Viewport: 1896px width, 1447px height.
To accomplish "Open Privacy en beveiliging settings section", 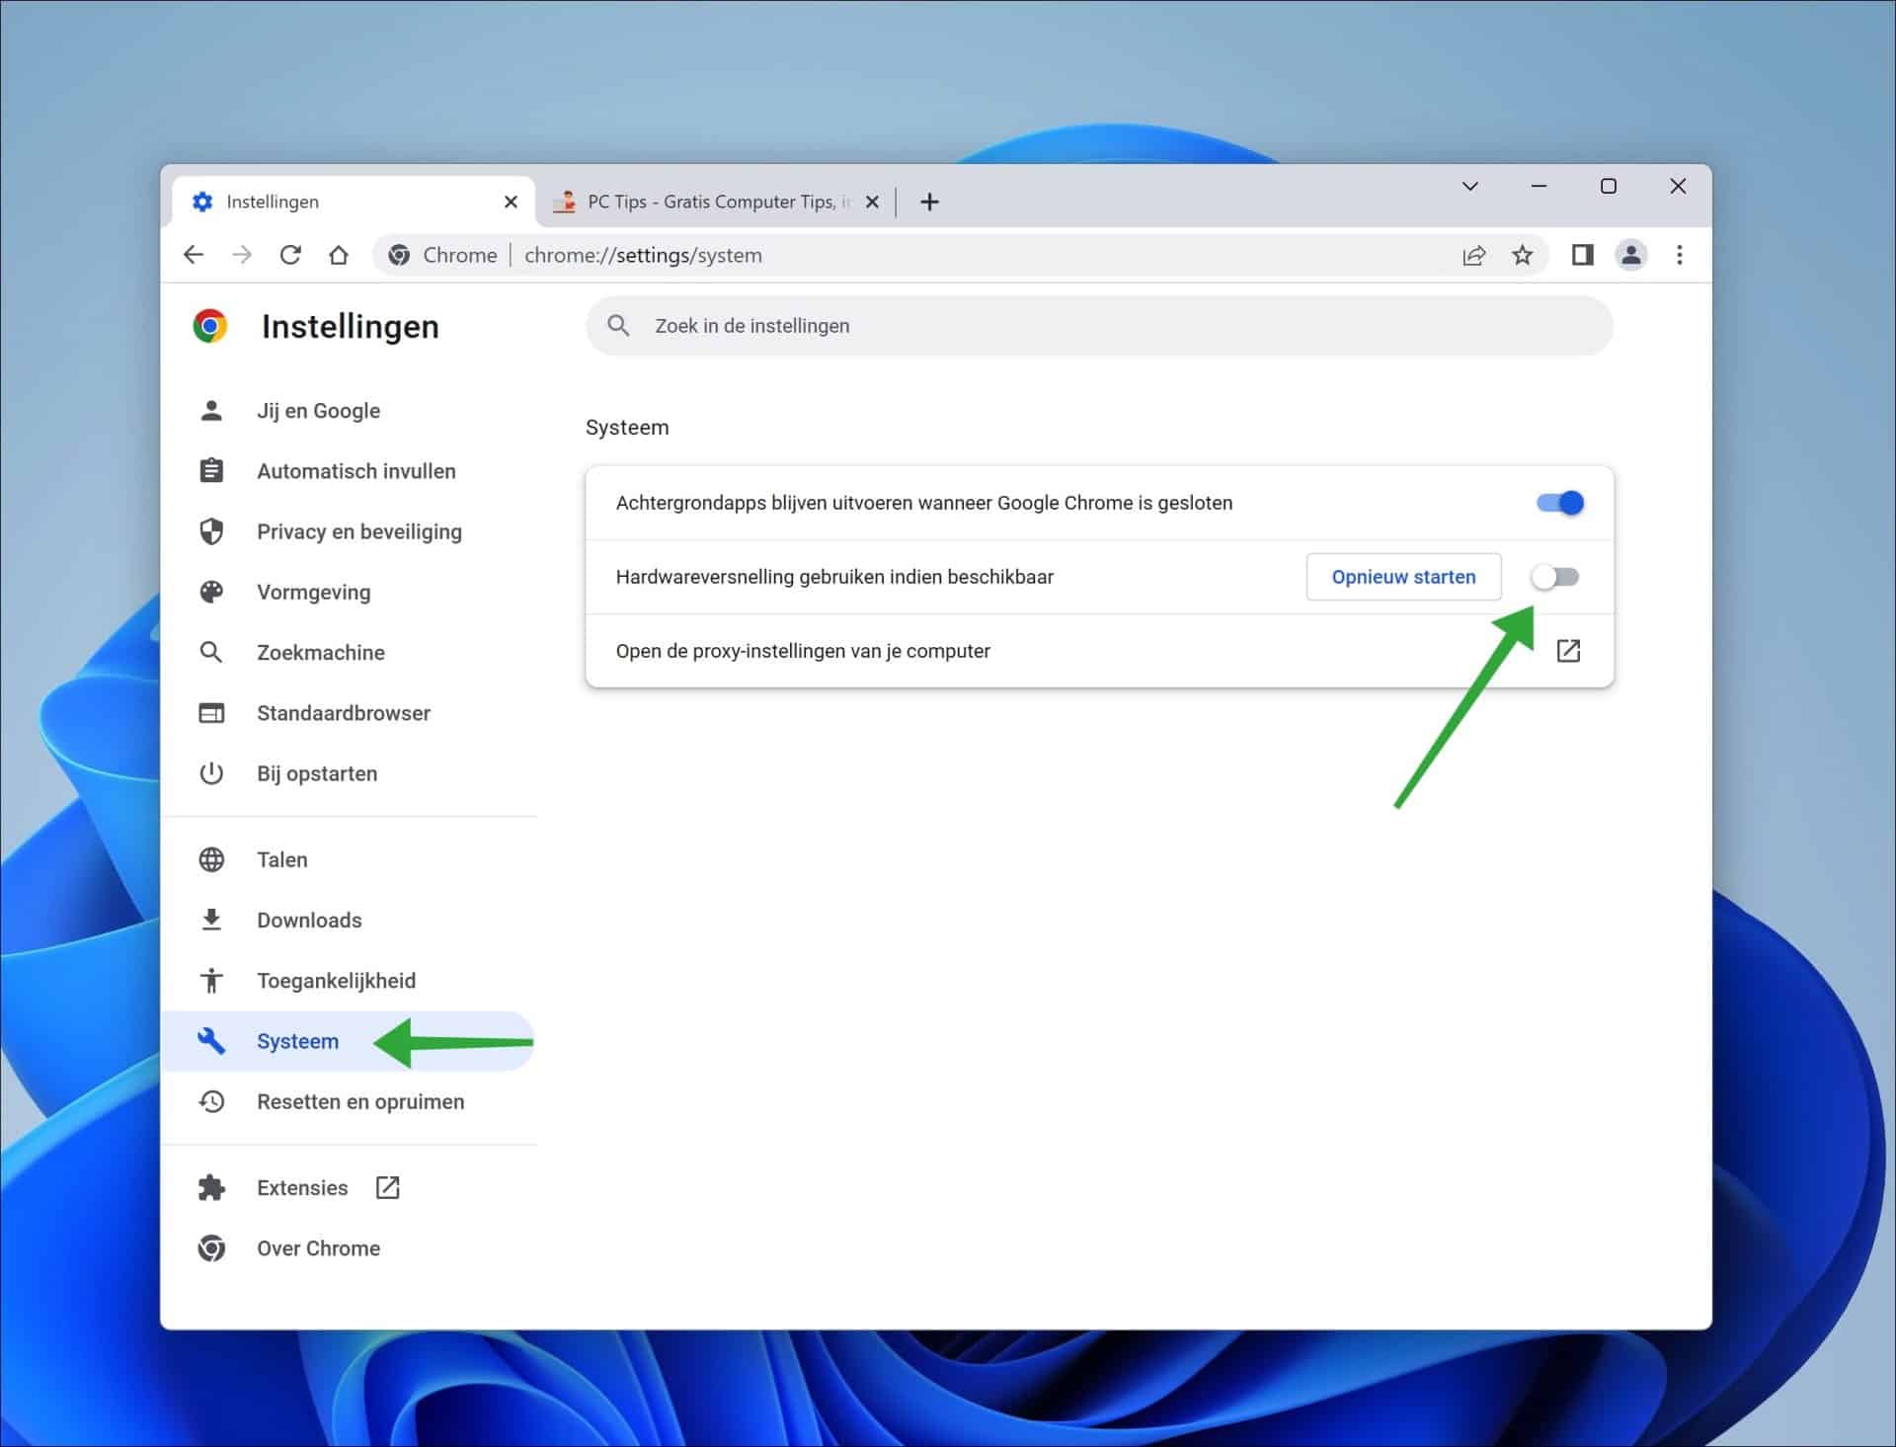I will click(x=358, y=531).
